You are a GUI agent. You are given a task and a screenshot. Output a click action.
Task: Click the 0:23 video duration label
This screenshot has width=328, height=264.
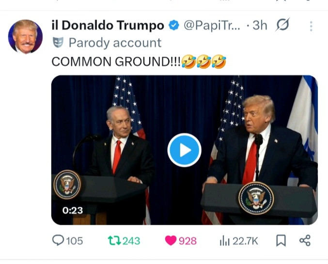tap(73, 210)
